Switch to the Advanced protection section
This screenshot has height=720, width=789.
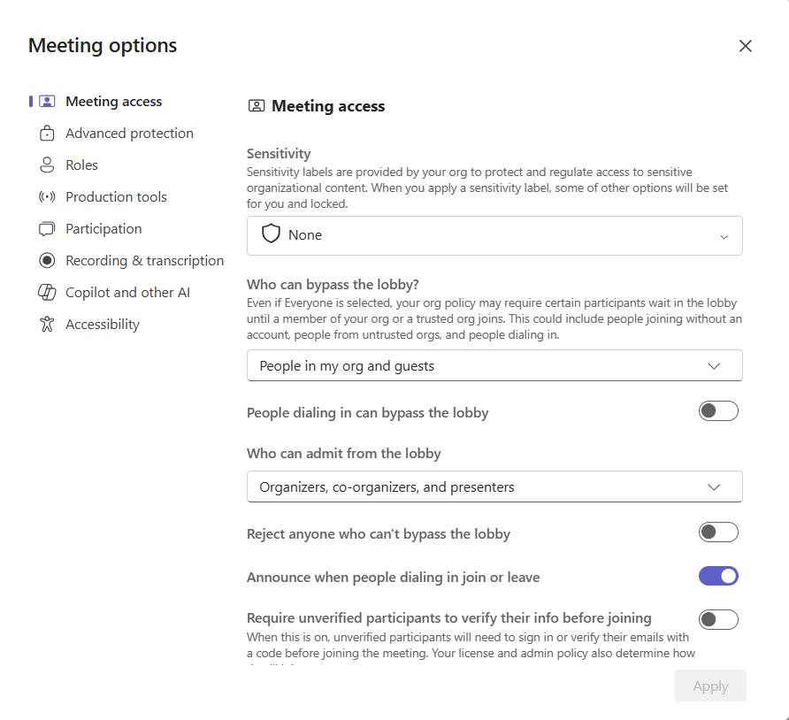coord(129,134)
